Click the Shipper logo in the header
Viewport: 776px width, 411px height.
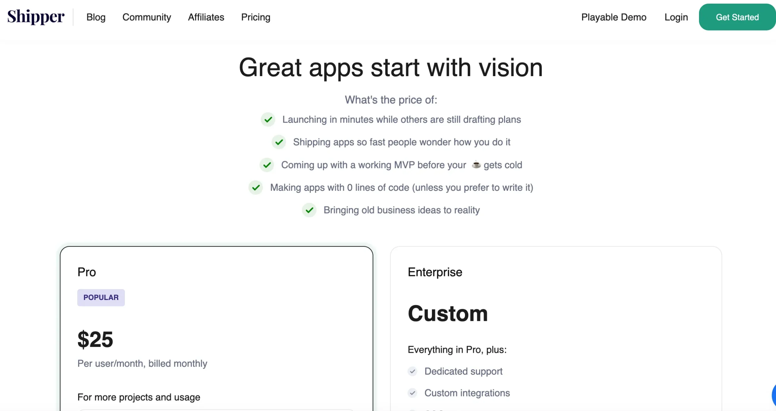[x=35, y=17]
